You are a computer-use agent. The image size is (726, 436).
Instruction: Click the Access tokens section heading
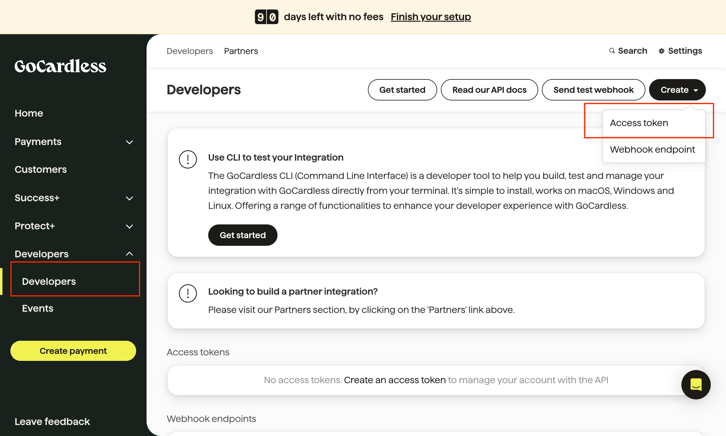[198, 352]
